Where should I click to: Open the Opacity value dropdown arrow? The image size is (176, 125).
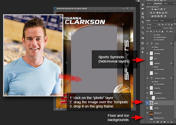pyautogui.click(x=175, y=28)
